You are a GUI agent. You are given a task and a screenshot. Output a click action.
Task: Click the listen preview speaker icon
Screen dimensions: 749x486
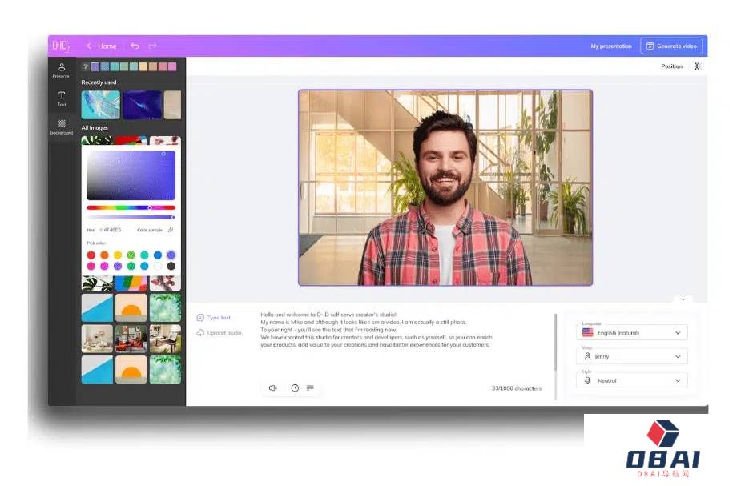[x=272, y=388]
